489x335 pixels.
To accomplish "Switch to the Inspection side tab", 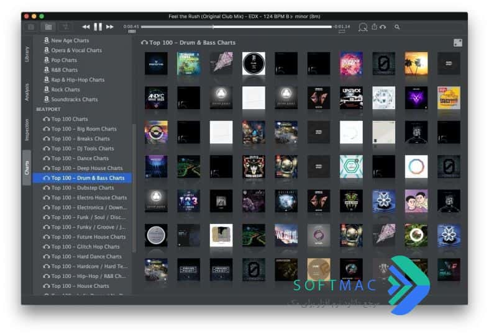I will (x=27, y=130).
